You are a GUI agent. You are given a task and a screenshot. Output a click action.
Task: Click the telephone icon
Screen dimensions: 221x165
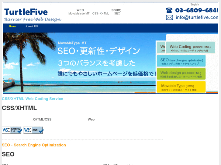click(169, 10)
